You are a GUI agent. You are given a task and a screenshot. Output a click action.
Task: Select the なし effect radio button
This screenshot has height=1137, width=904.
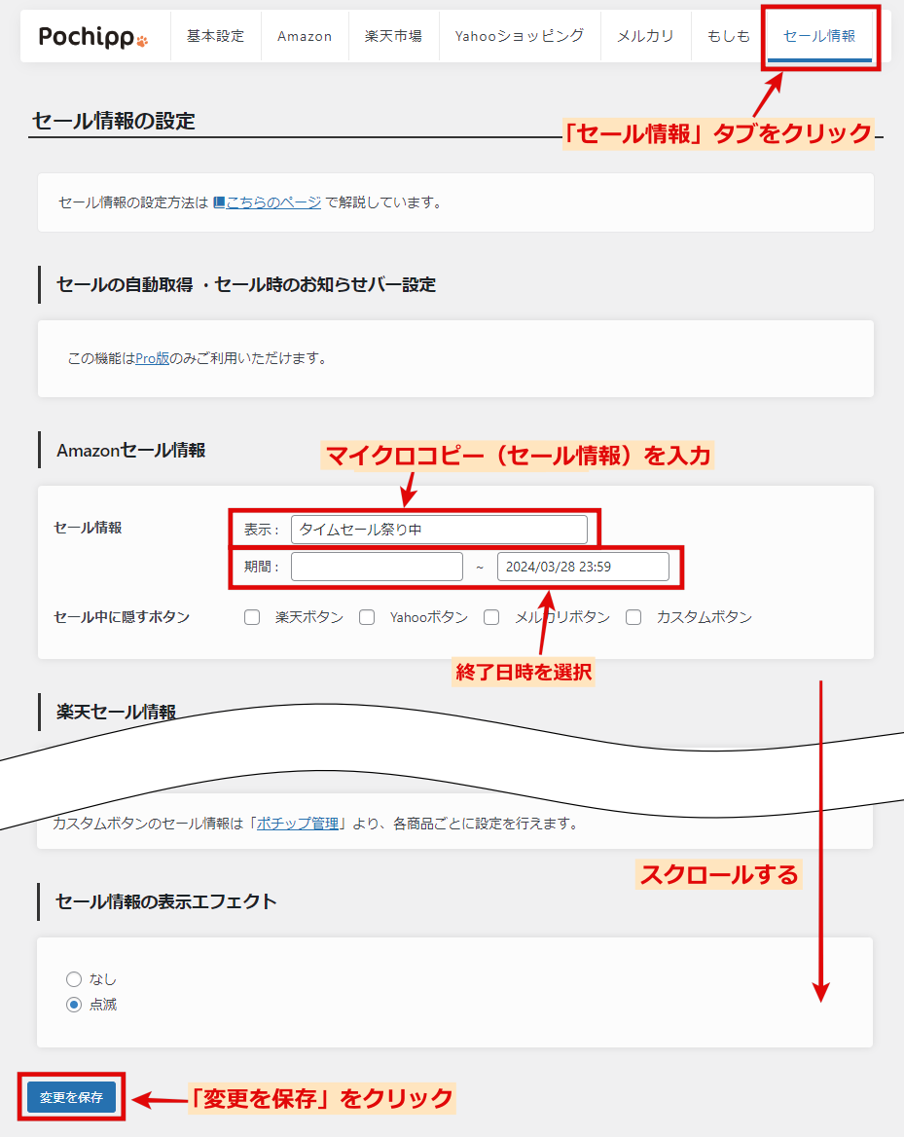click(74, 979)
